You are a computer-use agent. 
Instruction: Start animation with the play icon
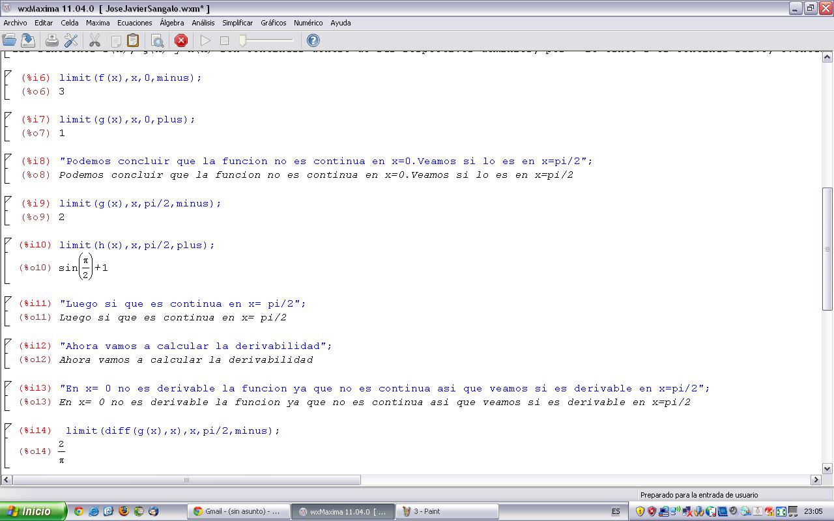pyautogui.click(x=205, y=40)
